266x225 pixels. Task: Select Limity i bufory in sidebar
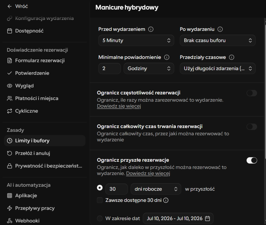[x=45, y=141]
